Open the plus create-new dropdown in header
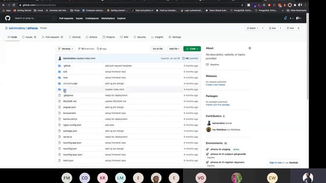Image resolution: width=326 pixels, height=183 pixels. [291, 18]
